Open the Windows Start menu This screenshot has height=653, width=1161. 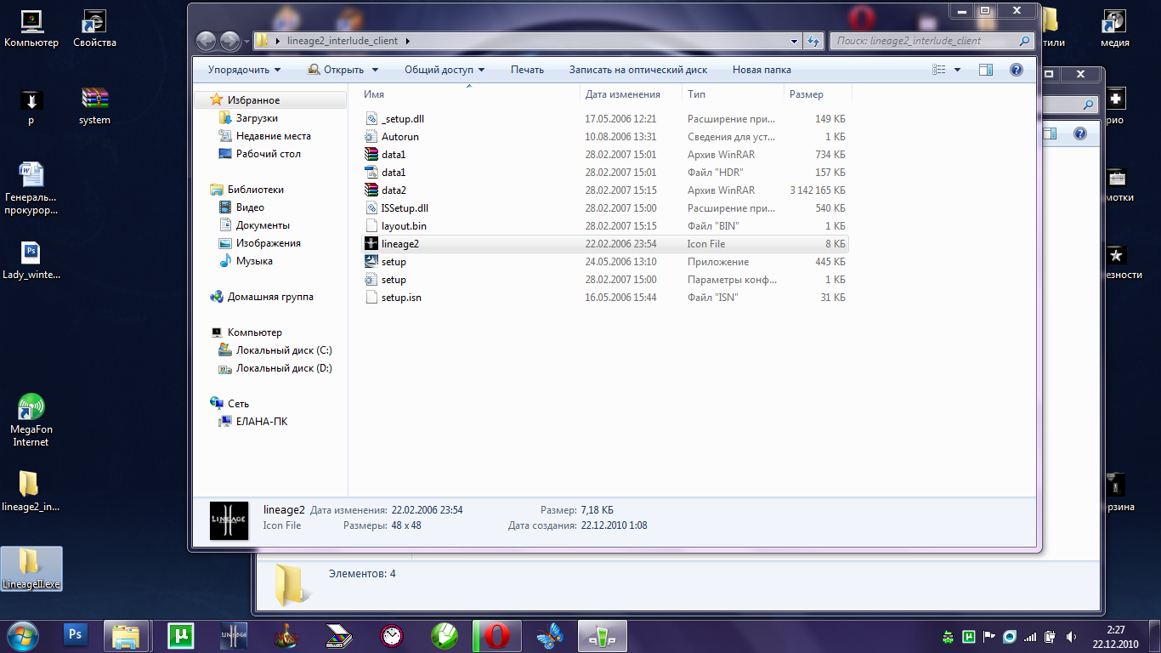[x=21, y=635]
